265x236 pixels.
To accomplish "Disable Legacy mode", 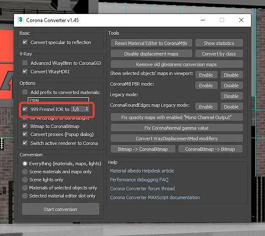I will pyautogui.click(x=232, y=96).
